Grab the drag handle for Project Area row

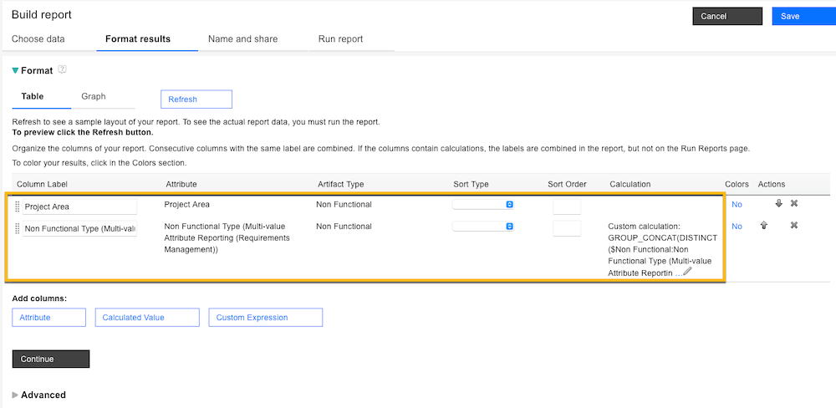pyautogui.click(x=18, y=207)
